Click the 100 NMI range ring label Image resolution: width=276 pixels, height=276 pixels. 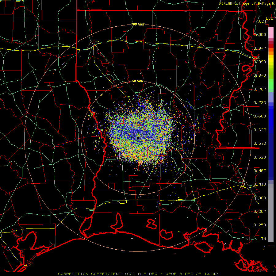click(x=138, y=24)
